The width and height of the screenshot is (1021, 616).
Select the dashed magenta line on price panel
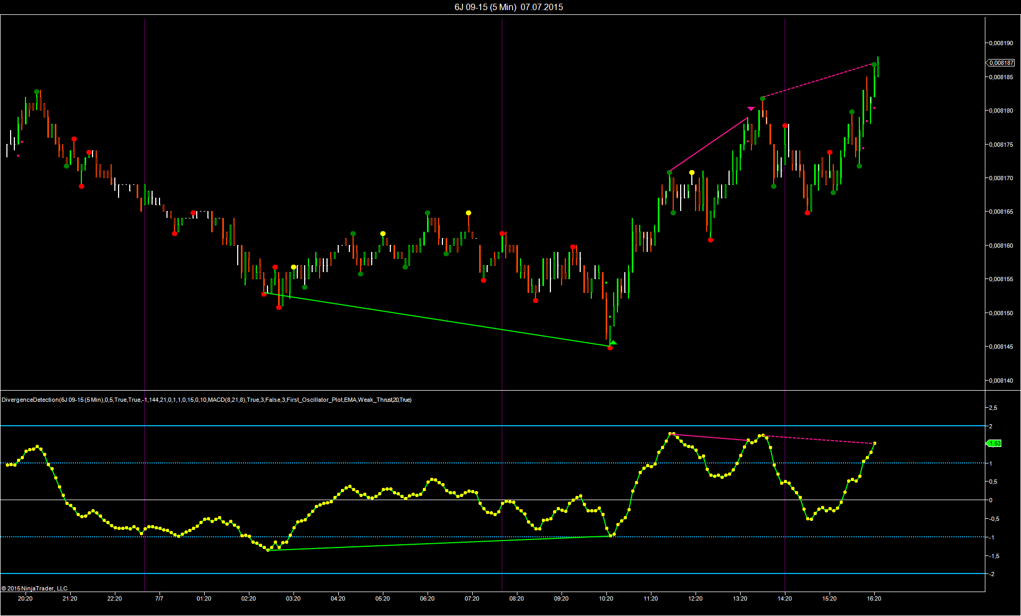[818, 81]
